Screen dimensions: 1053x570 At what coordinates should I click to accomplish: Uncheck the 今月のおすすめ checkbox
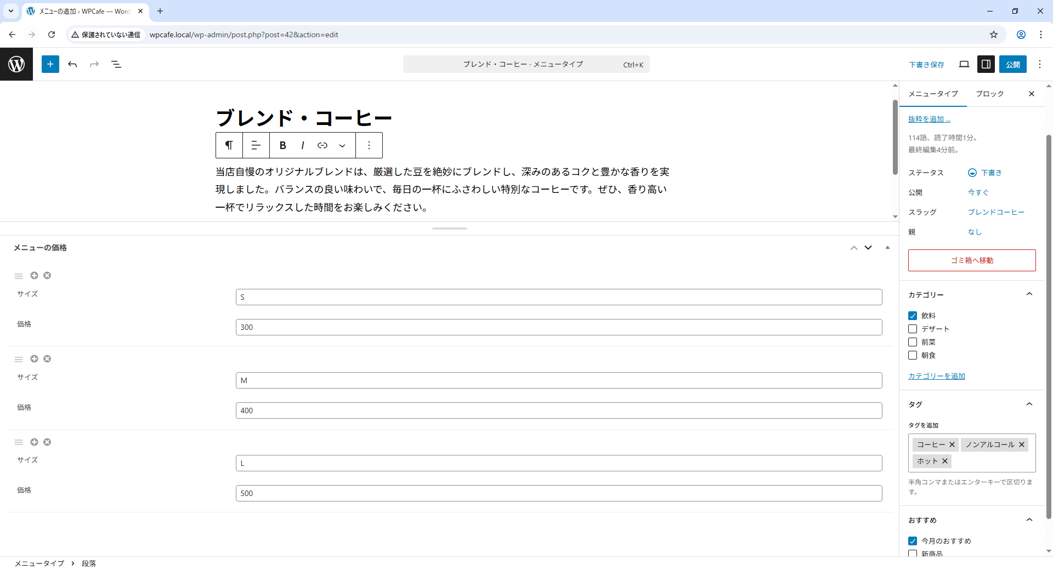[x=913, y=541]
